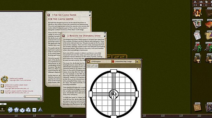Pick the pyramid d4 die

[40, 110]
